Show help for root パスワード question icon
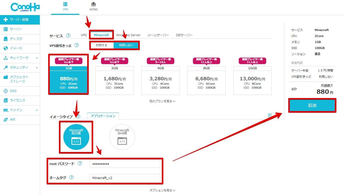Image resolution: width=344 pixels, height=195 pixels. [80, 163]
